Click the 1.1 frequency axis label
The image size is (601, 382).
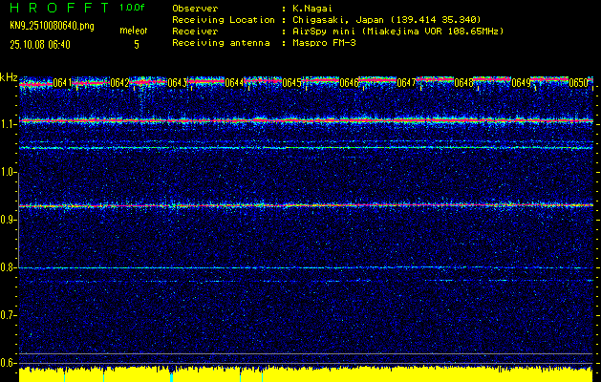9,123
